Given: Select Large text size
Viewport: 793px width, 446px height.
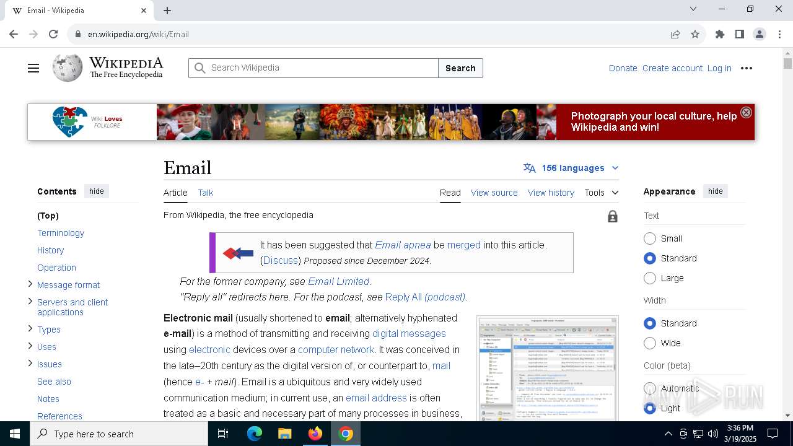Looking at the screenshot, I should click(x=650, y=278).
